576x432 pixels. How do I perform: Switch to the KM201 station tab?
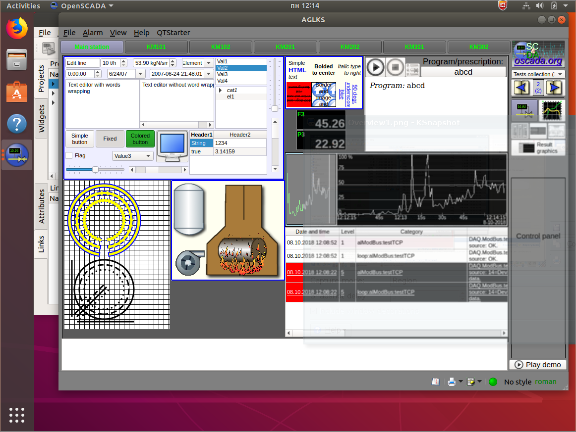[286, 47]
